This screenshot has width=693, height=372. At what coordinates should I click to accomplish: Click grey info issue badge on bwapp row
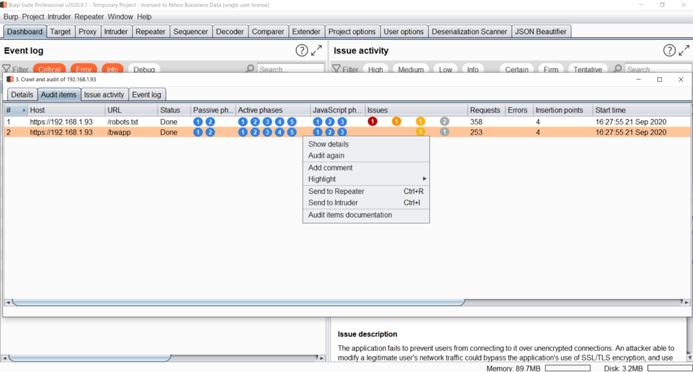[x=444, y=132]
